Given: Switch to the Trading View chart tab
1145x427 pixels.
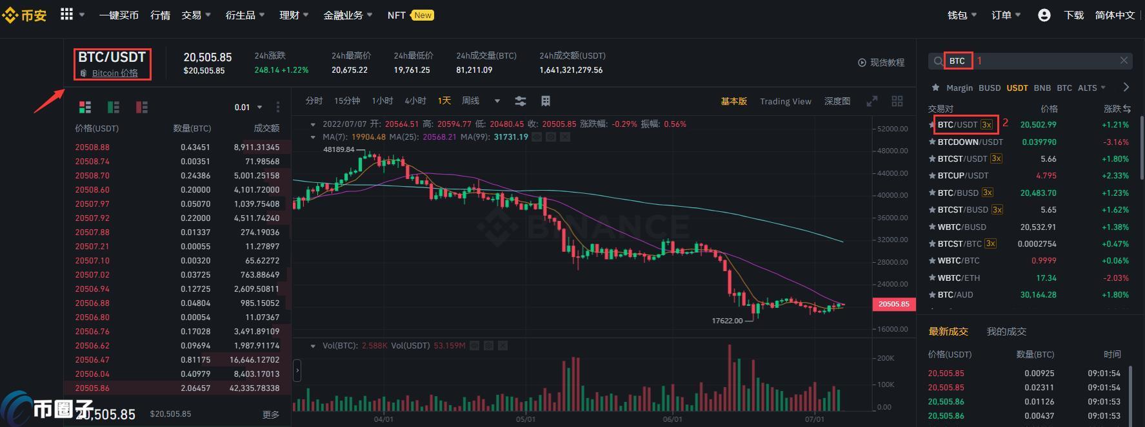Looking at the screenshot, I should click(785, 101).
